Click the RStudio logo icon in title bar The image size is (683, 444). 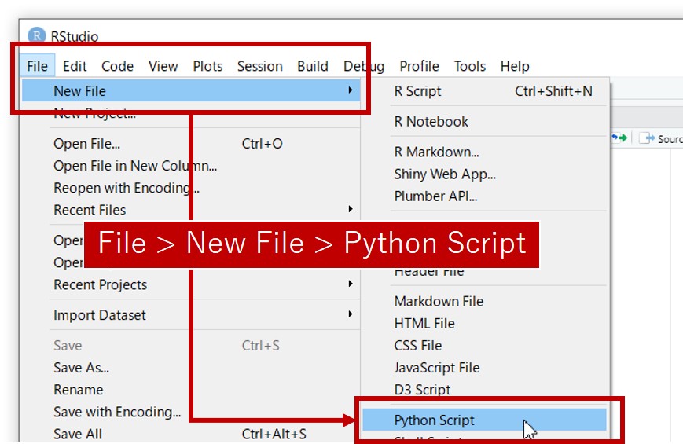tap(37, 36)
